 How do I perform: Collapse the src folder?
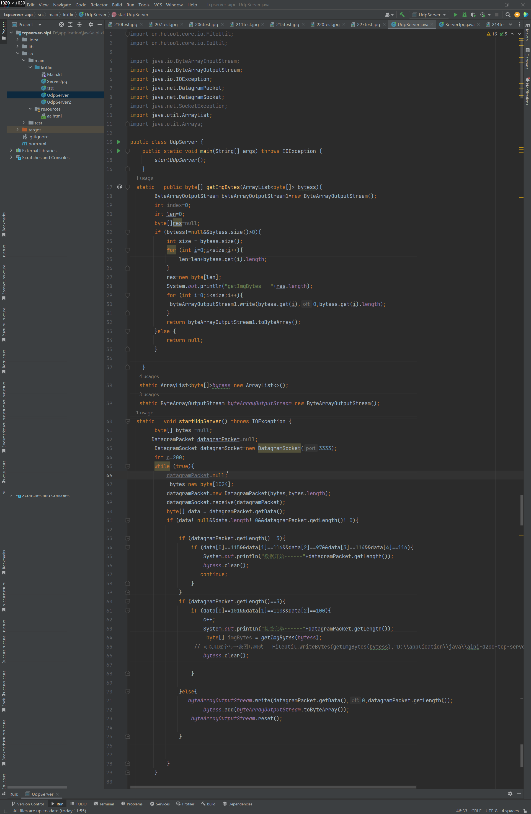17,53
